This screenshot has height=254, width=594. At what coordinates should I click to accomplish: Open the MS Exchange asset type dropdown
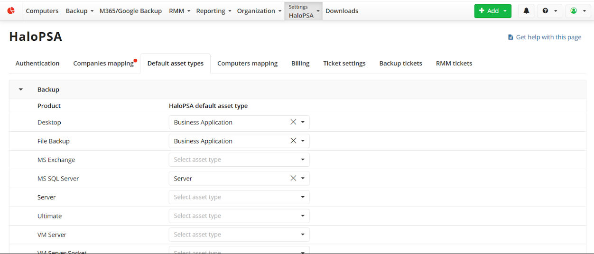pyautogui.click(x=239, y=160)
